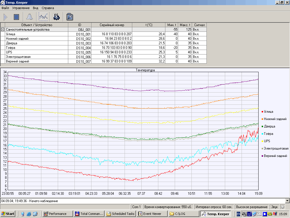The image size is (290, 218).
Task: Click the Stop monitoring square button
Action: (x=16, y=17)
